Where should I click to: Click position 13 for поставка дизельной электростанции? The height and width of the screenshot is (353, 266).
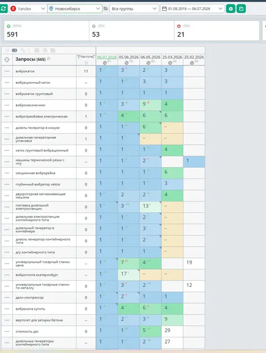tap(145, 206)
